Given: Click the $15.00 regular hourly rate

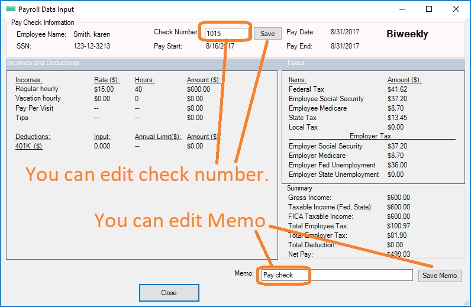Looking at the screenshot, I should point(104,89).
